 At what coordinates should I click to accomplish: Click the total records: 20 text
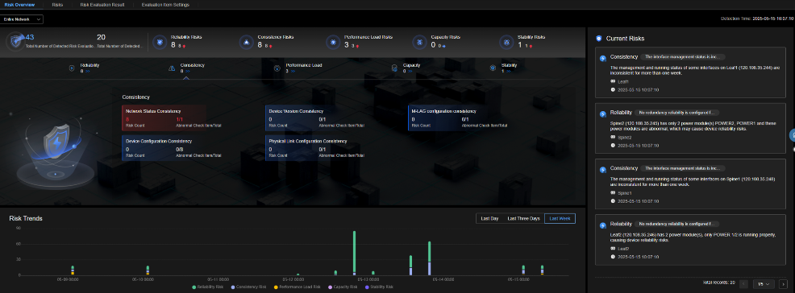click(719, 282)
